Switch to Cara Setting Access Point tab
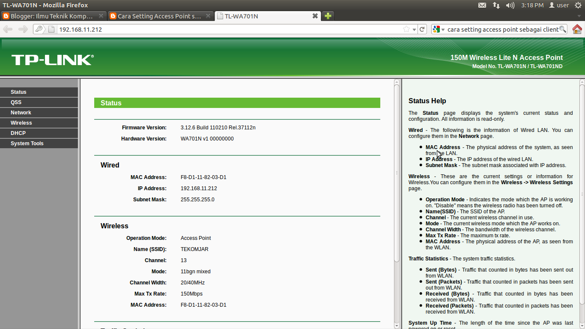 tap(160, 16)
